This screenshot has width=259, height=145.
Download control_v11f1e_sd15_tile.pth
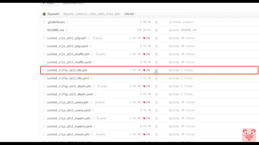156,70
